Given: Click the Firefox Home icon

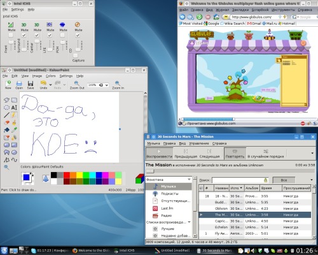Looking at the screenshot, I should coord(216,17).
